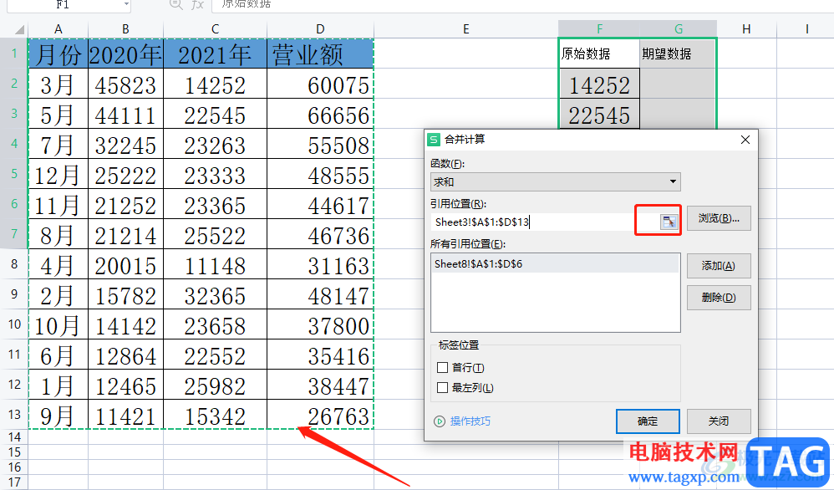Image resolution: width=834 pixels, height=490 pixels.
Task: Click the fx insert function icon
Action: (x=198, y=4)
